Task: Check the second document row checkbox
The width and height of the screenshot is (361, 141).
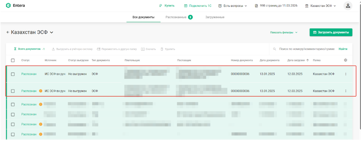Action: tap(13, 91)
